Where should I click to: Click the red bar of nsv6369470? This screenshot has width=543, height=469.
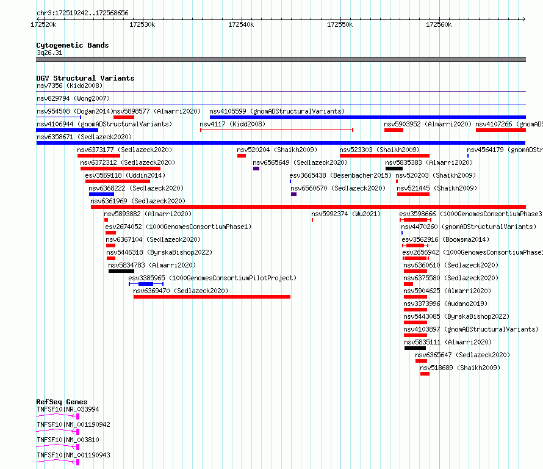212,297
